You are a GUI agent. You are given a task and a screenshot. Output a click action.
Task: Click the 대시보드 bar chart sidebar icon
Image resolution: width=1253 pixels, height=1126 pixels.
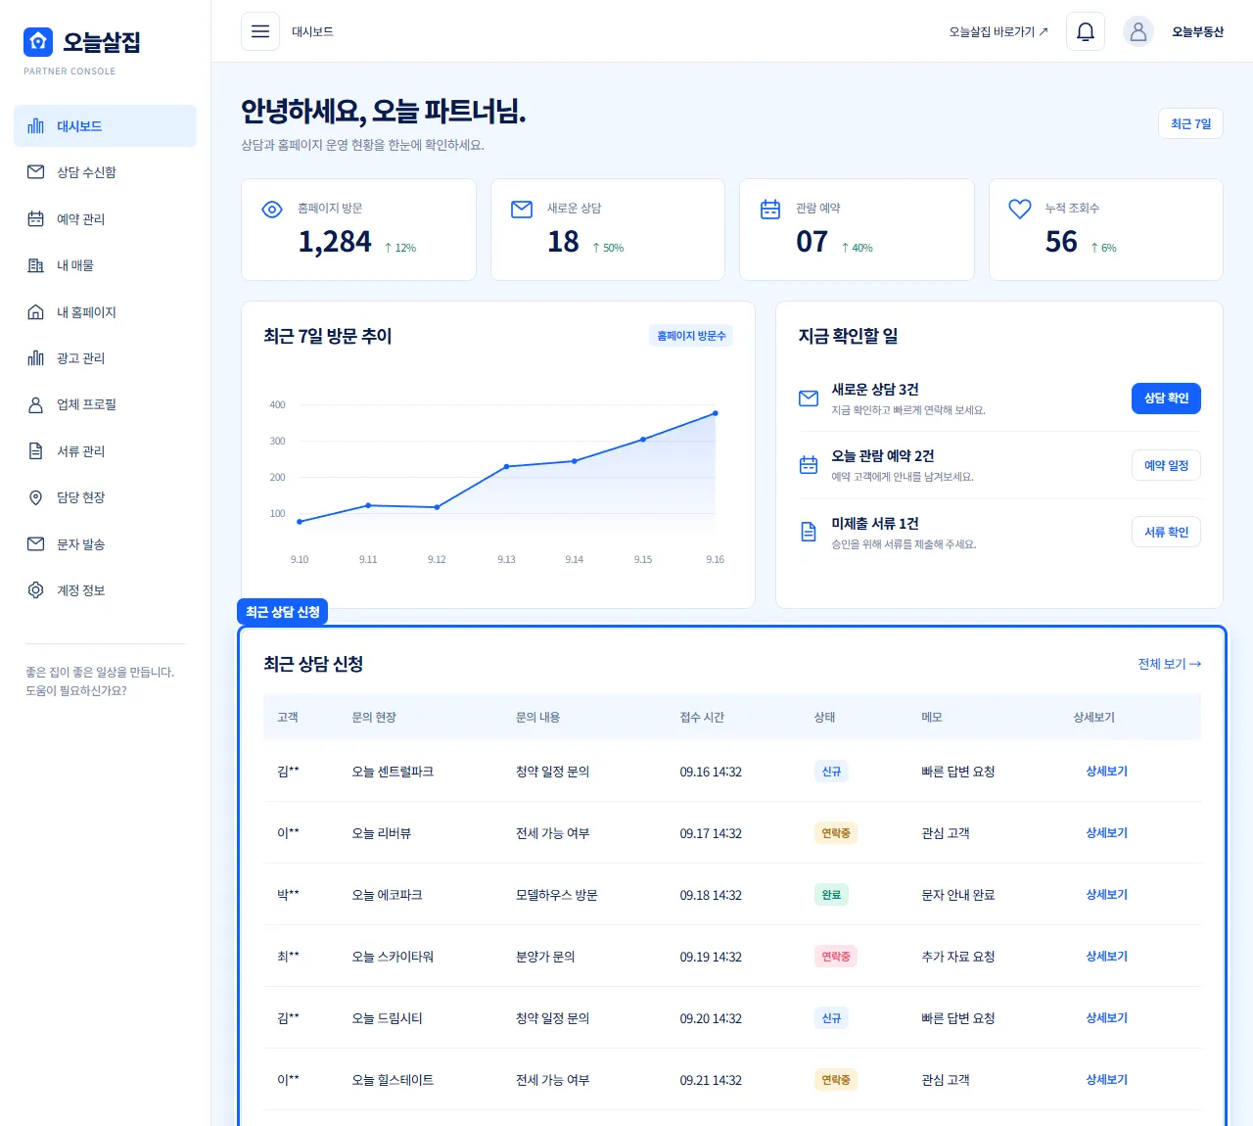pos(36,126)
